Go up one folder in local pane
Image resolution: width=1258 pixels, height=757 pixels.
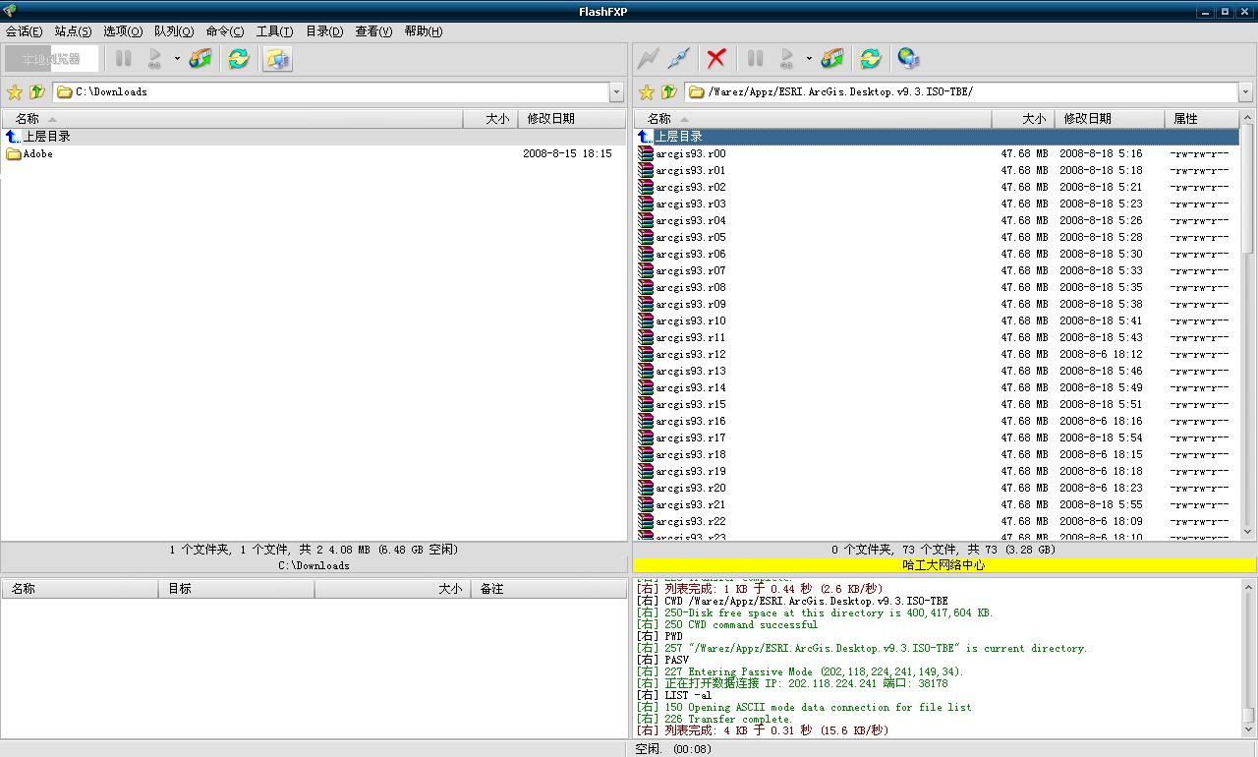click(x=36, y=91)
